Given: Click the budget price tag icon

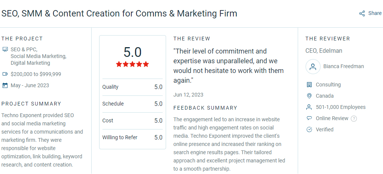Looking at the screenshot, I should 5,74.
